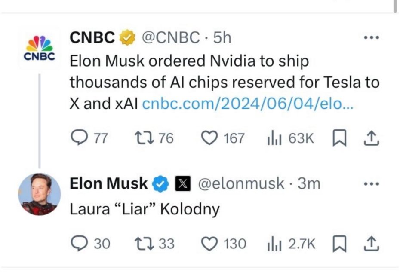The image size is (400, 275).
Task: Repost the CNBC tweet
Action: (142, 138)
